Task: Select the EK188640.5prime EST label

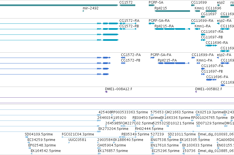Action: tap(128, 140)
